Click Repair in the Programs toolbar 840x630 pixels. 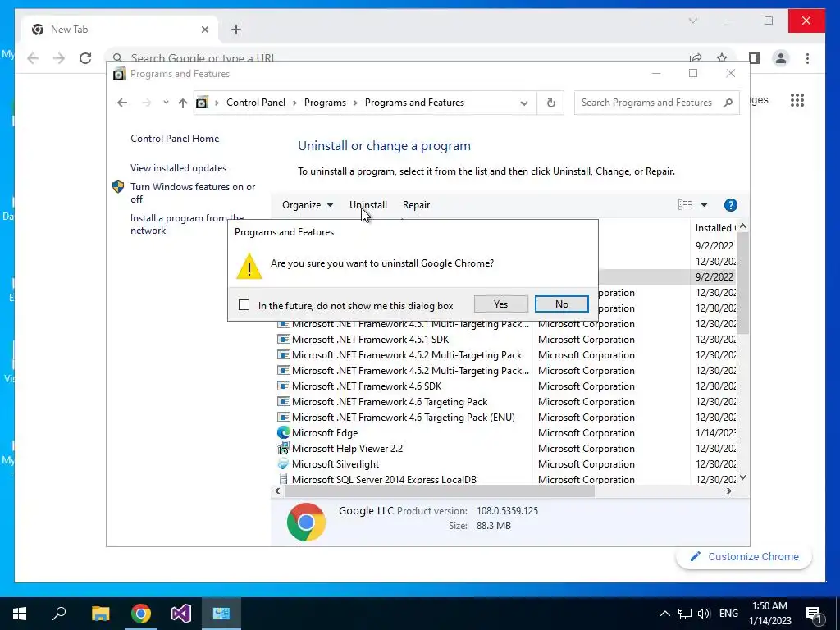point(416,205)
